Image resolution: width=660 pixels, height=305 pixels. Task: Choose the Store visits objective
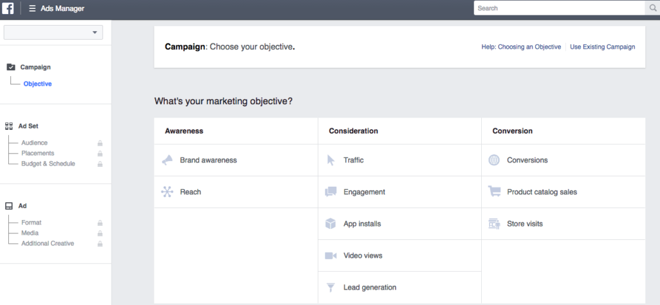click(525, 224)
